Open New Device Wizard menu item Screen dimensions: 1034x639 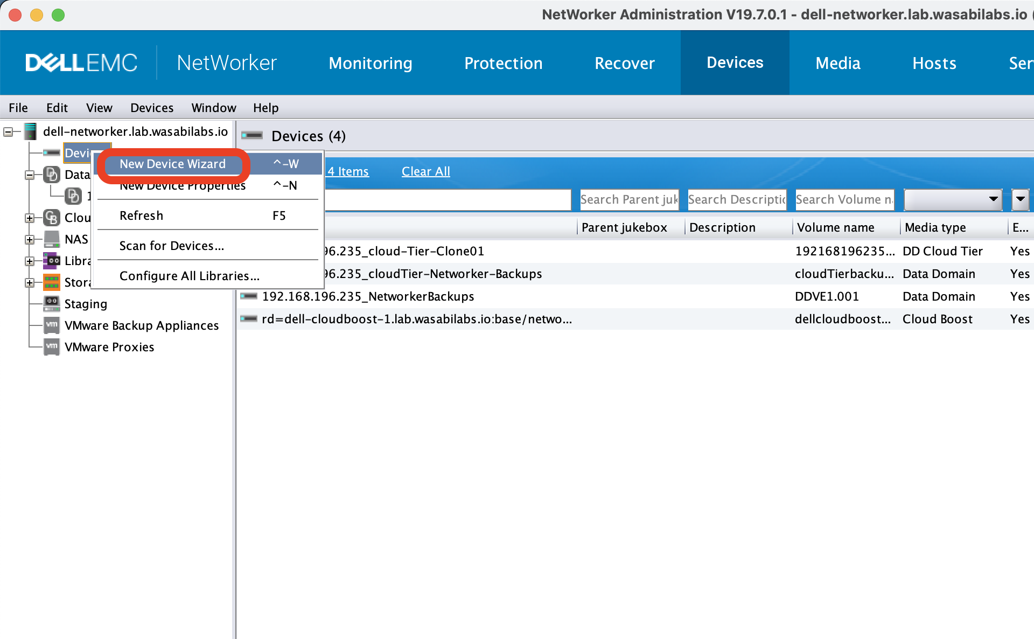coord(173,163)
